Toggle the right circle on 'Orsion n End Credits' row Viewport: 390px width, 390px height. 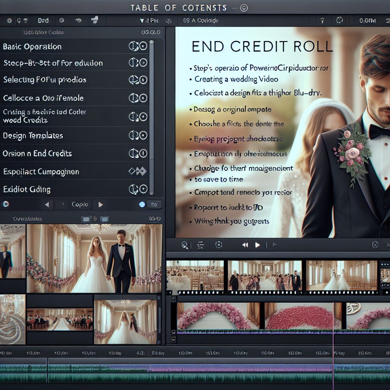(143, 153)
